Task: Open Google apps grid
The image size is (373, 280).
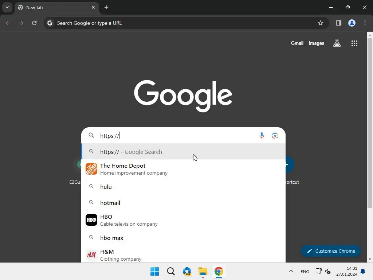Action: pos(354,43)
